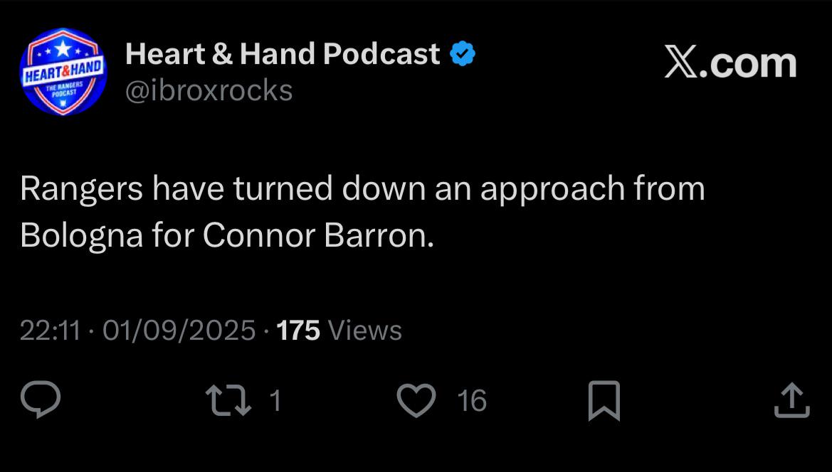Screen dimensions: 832x472
Task: Click the 22:11 timestamp
Action: tap(50, 331)
